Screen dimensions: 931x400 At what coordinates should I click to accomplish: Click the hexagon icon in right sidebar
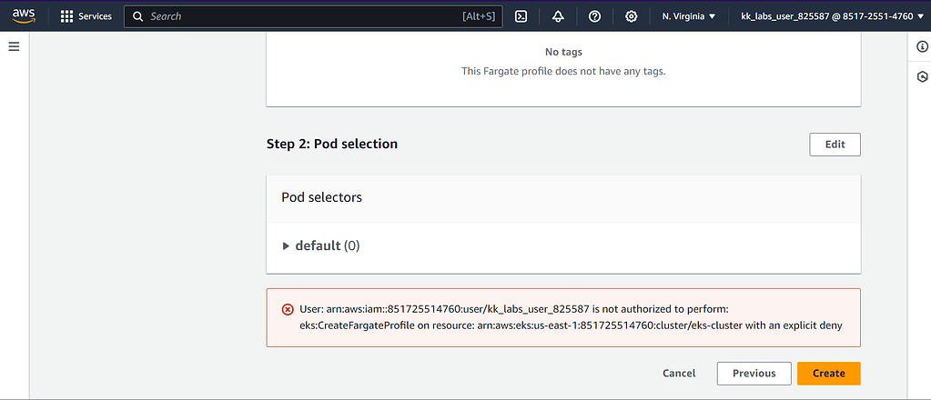coord(922,77)
